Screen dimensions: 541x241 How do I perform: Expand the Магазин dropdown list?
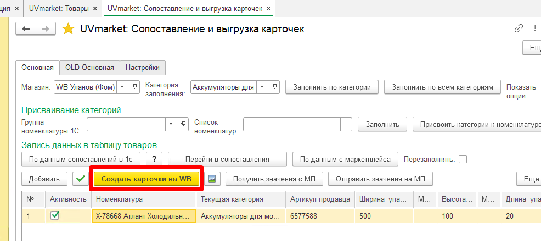pyautogui.click(x=122, y=87)
